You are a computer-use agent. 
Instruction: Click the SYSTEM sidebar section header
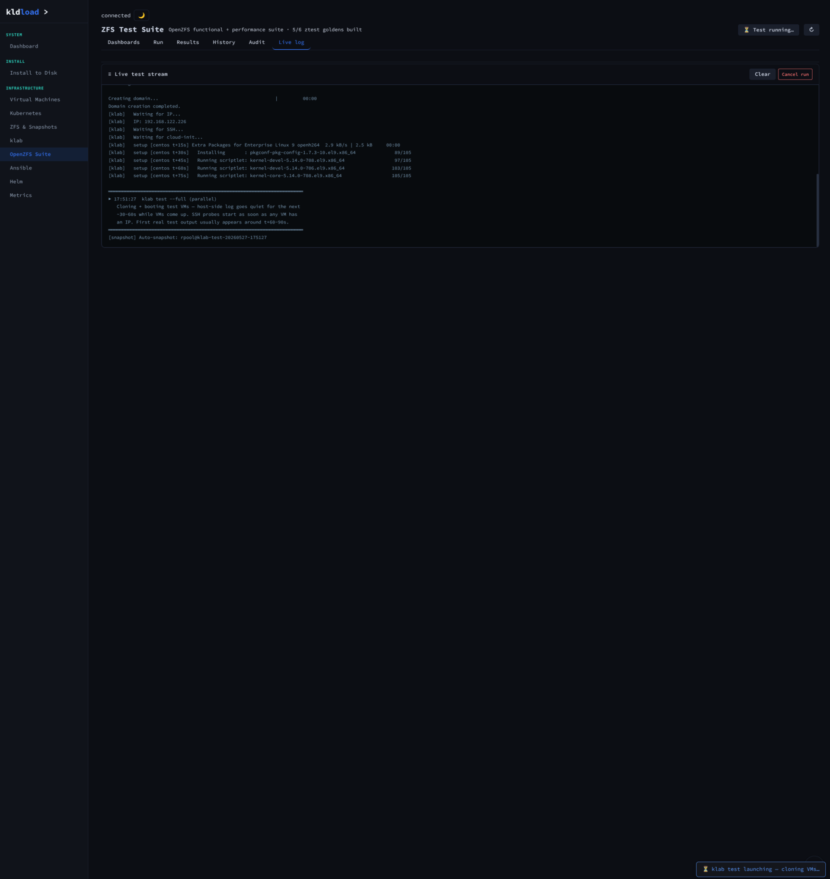coord(14,35)
